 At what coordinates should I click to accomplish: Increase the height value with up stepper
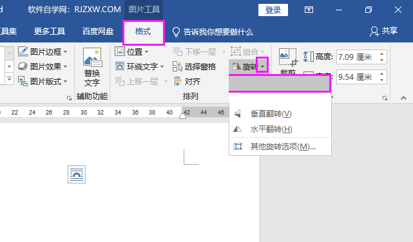[x=381, y=54]
